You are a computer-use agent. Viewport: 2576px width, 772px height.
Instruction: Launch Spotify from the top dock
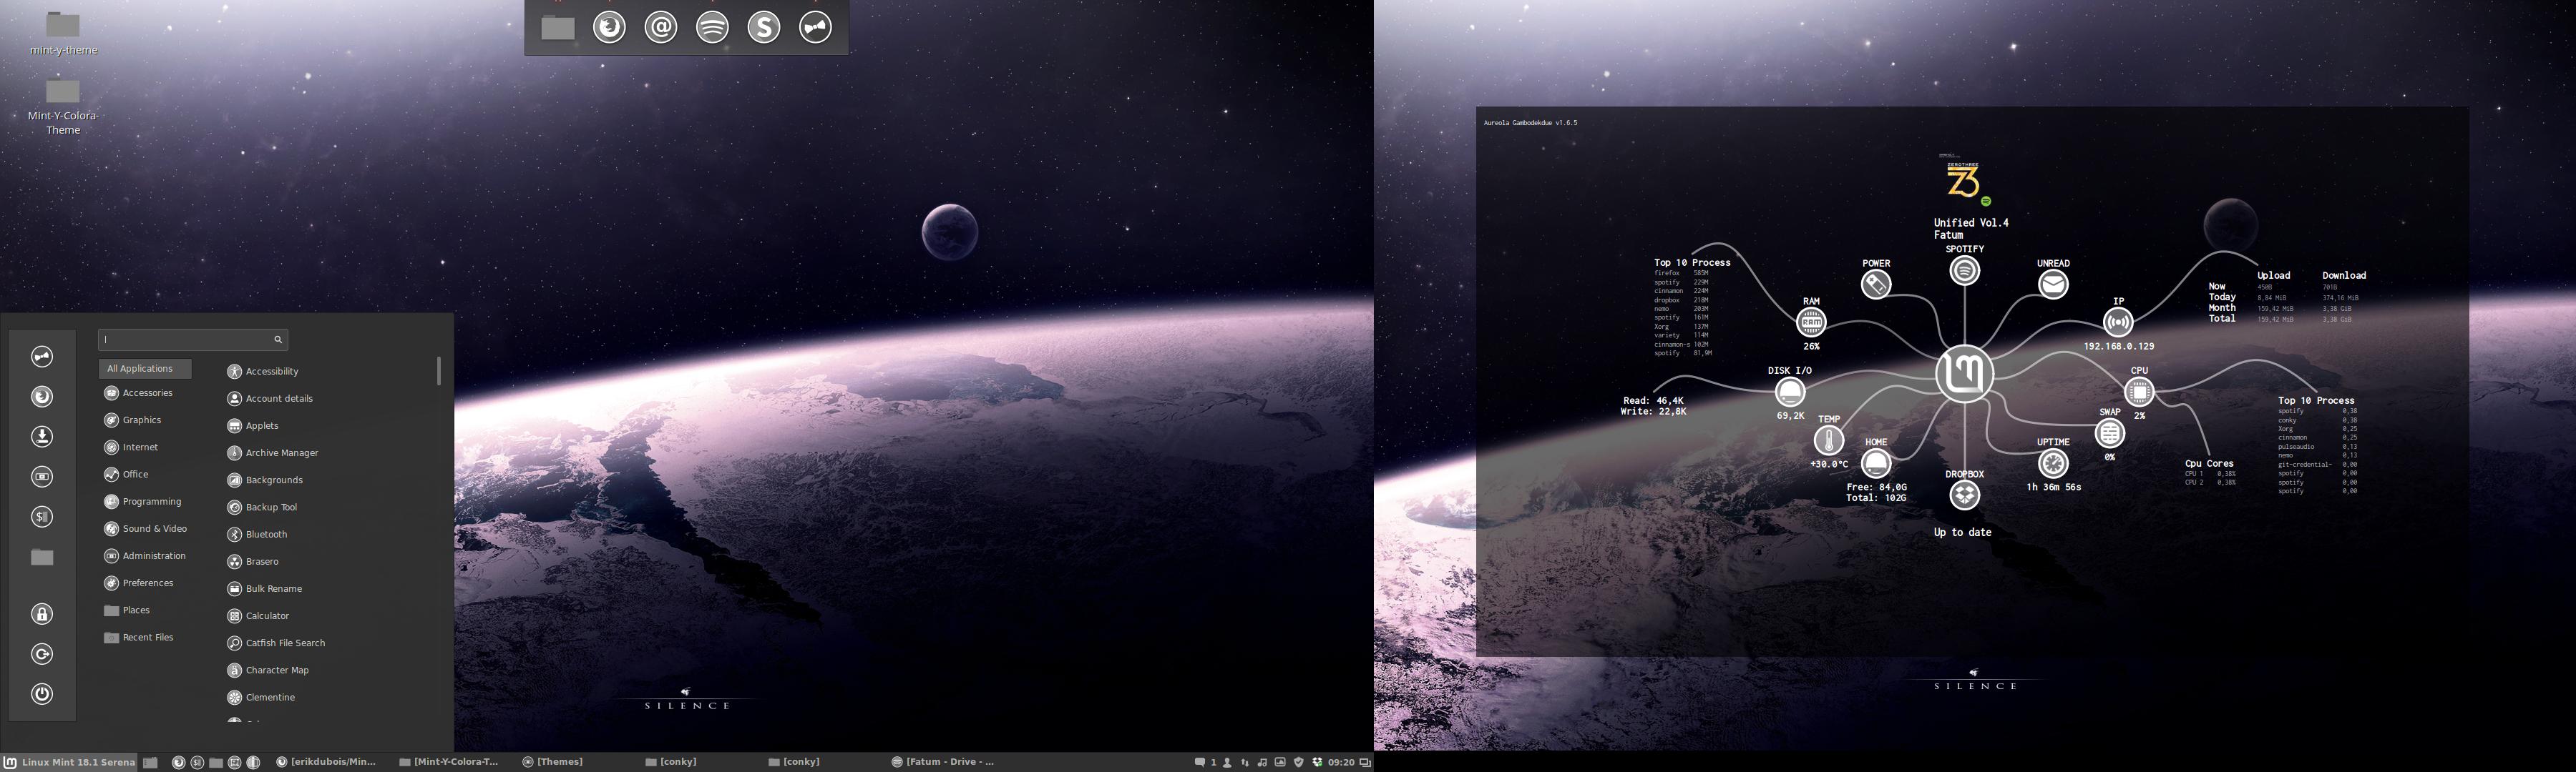[x=712, y=27]
